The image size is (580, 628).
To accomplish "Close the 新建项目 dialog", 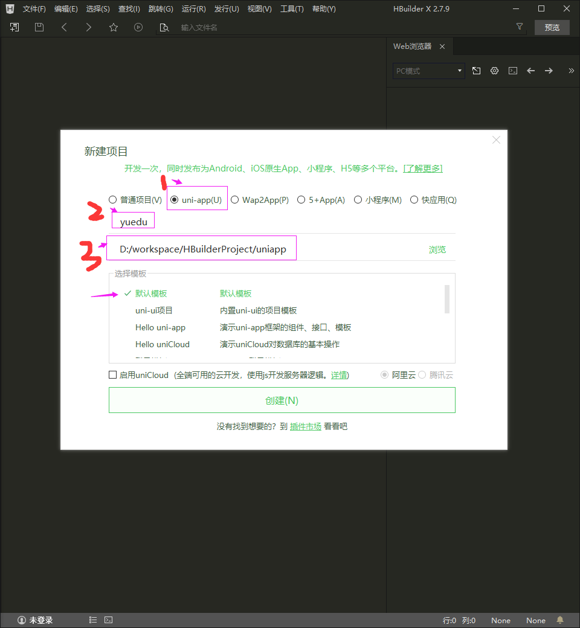I will click(x=496, y=139).
